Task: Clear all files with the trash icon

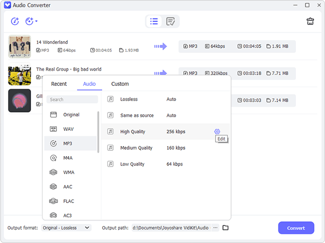Action: point(310,21)
